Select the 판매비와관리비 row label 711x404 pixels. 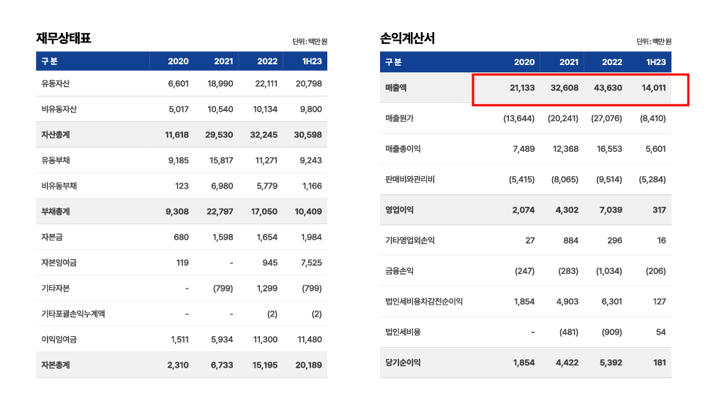(410, 179)
